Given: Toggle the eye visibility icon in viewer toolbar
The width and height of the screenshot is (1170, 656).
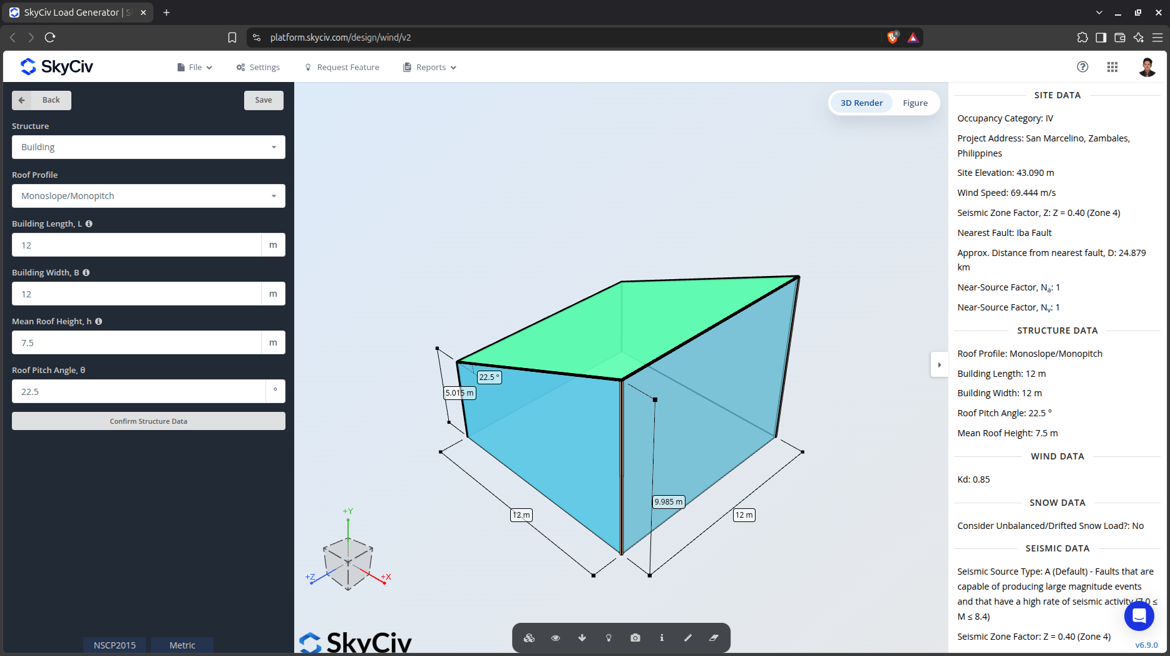Looking at the screenshot, I should coord(555,638).
